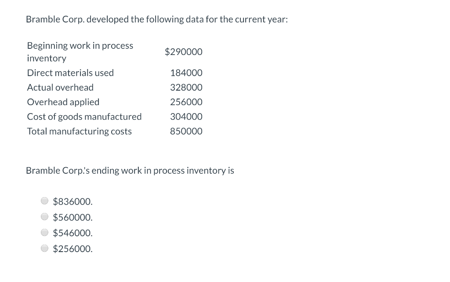Click the $546000 answer label text
Viewport: 450px width, 282px height.
pos(73,233)
